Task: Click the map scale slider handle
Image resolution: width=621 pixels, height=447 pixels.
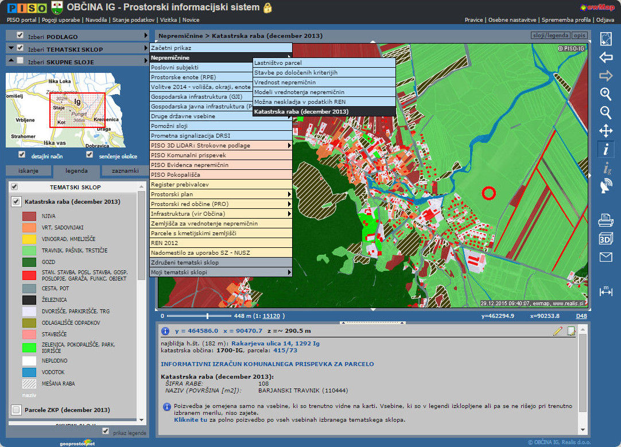Action: (x=208, y=316)
